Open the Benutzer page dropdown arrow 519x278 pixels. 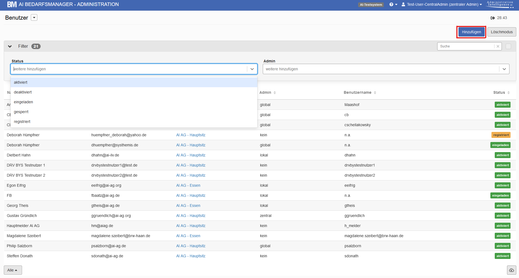coord(34,18)
